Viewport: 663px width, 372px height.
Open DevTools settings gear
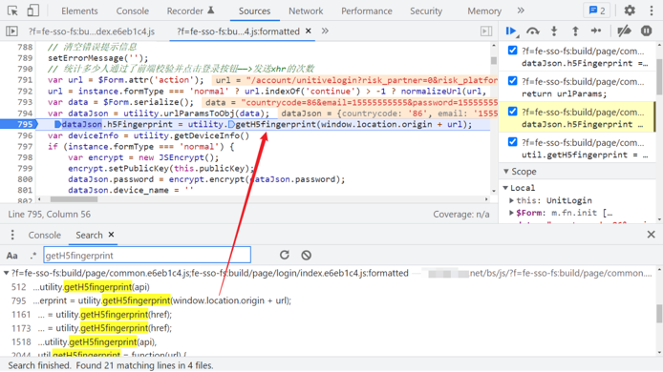(x=630, y=10)
